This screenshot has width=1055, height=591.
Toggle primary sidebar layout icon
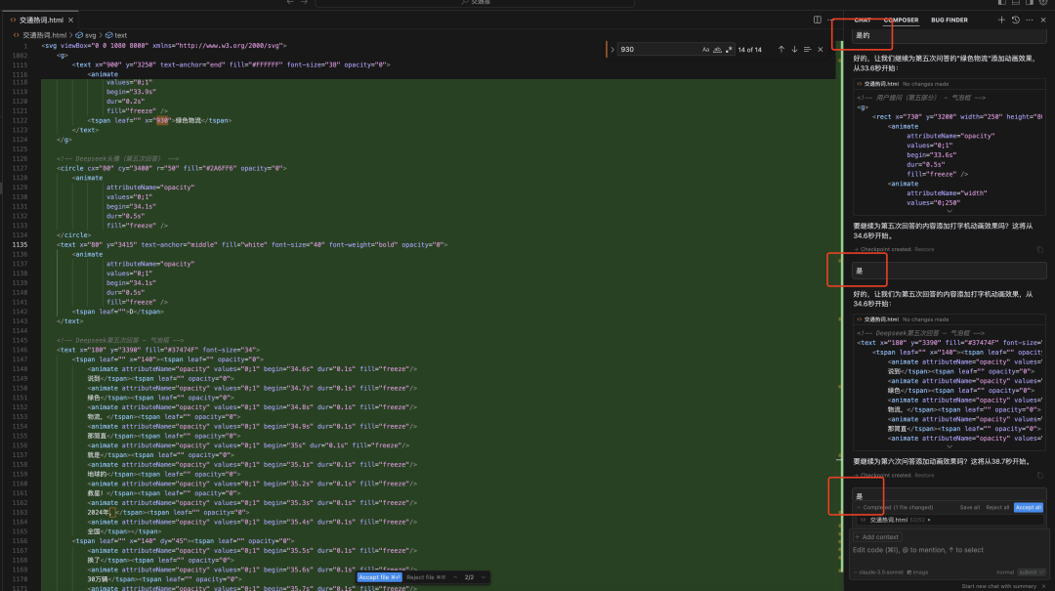[1002, 3]
